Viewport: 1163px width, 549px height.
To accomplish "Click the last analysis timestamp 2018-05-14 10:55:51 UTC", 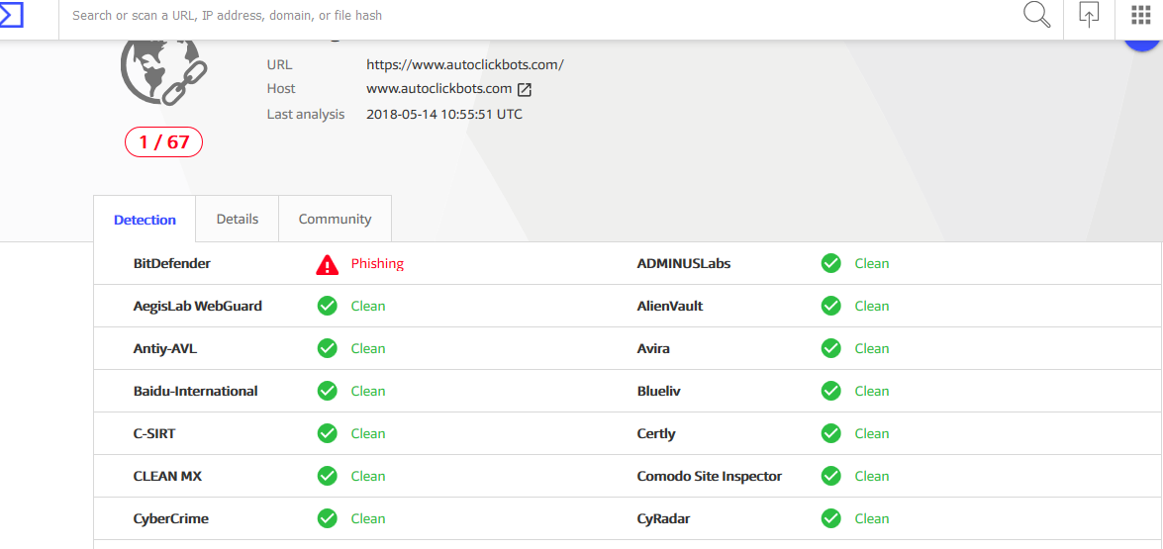I will 444,114.
